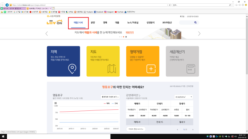Click the 아파트 종합 보고서 button
248x139 pixels.
pos(136,129)
